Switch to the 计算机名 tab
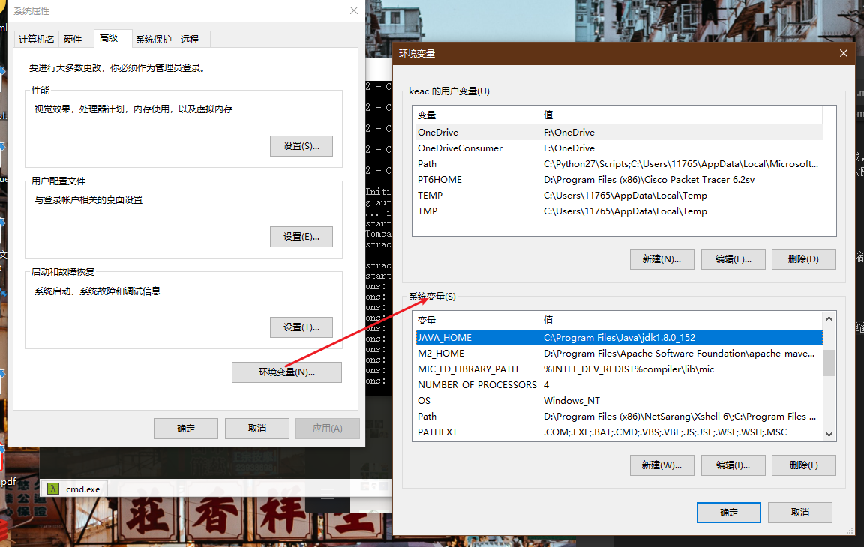Screen dimensions: 864x547 pos(36,39)
